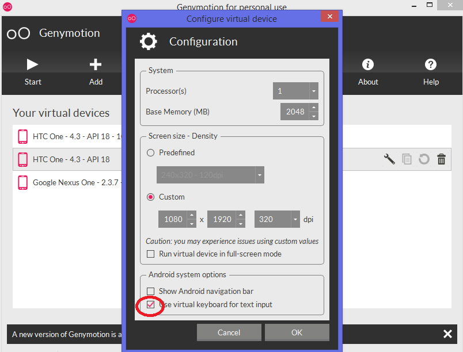Click the About label in toolbar
Screen dimensions: 463x352
coord(368,82)
